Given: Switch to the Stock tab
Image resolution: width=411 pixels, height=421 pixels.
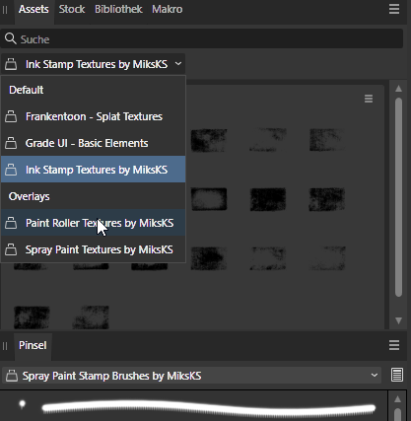Looking at the screenshot, I should pyautogui.click(x=72, y=9).
